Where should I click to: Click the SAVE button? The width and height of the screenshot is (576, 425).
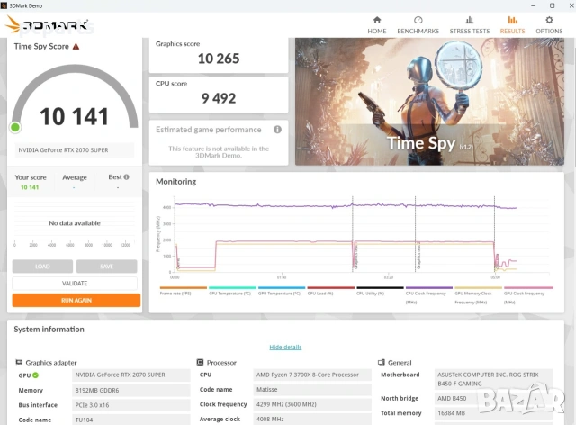click(106, 267)
